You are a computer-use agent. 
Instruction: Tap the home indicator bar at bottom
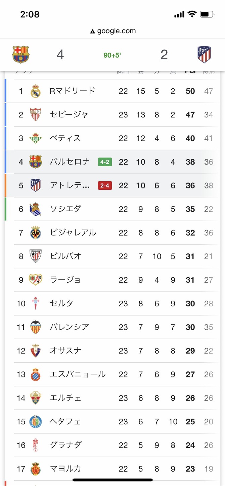click(113, 480)
